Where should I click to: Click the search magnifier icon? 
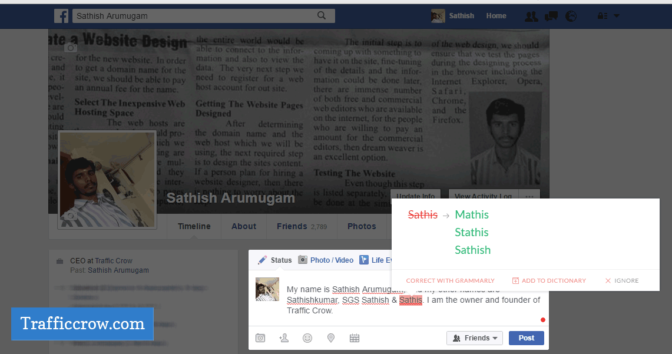tap(322, 16)
